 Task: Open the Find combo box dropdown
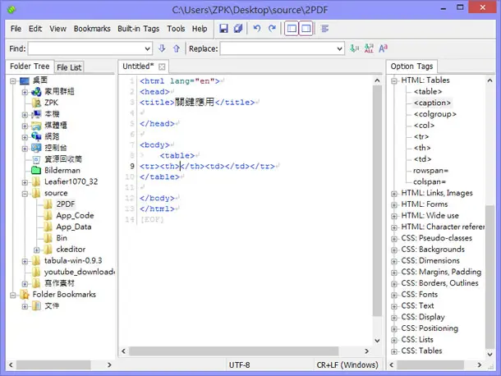[x=147, y=49]
